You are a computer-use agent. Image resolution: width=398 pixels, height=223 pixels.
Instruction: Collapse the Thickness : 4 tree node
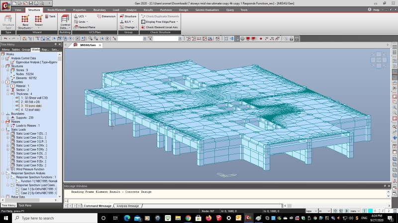pyautogui.click(x=7, y=94)
